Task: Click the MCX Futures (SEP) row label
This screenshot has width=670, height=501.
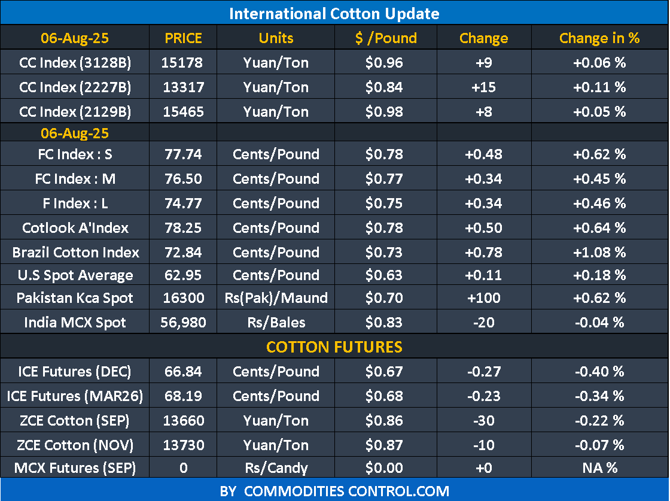Action: (x=75, y=467)
